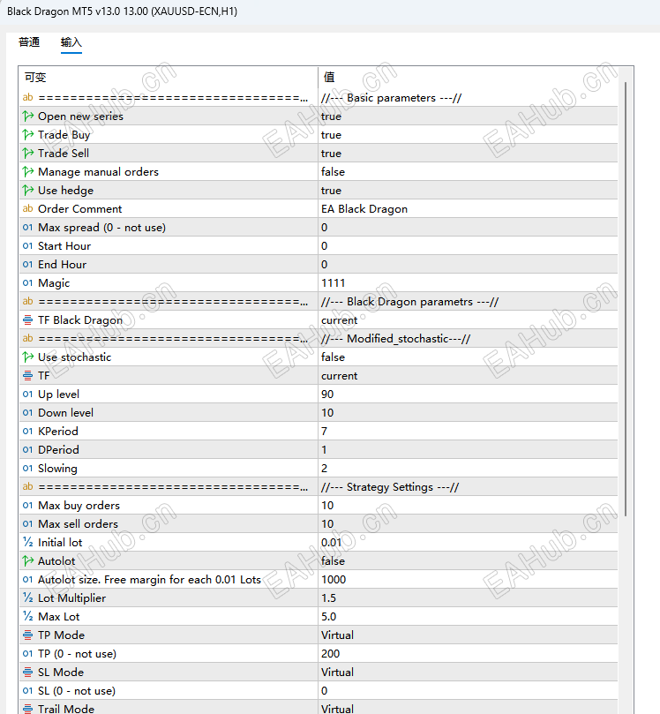
Task: Click the enum icon beside TP Mode
Action: (x=27, y=635)
